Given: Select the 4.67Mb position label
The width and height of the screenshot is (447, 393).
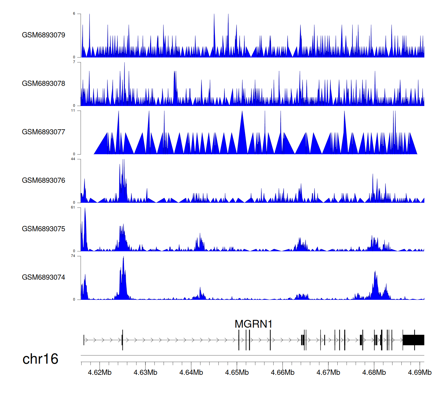Looking at the screenshot, I should click(328, 373).
